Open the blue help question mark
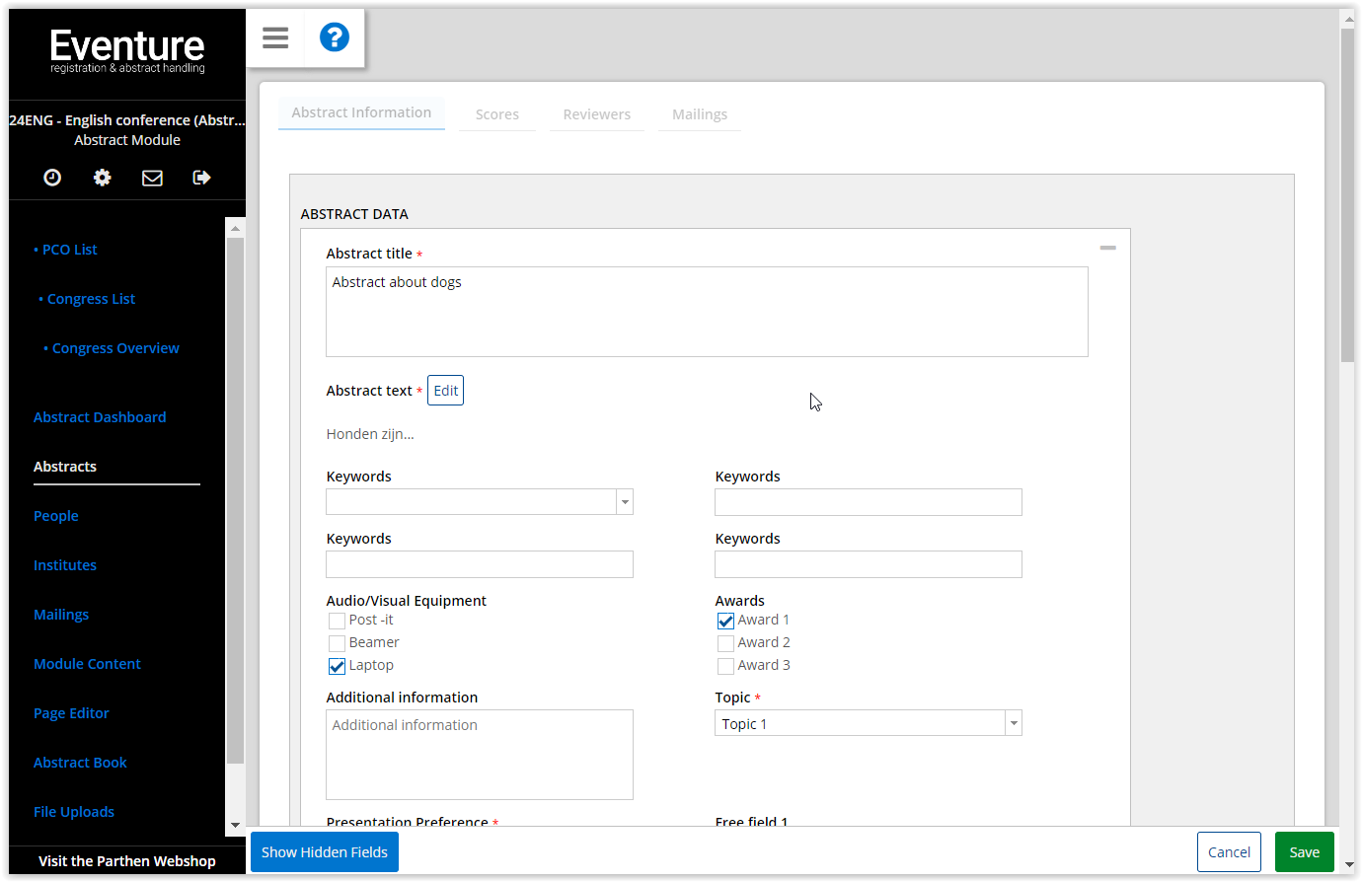The image size is (1362, 882). [335, 37]
